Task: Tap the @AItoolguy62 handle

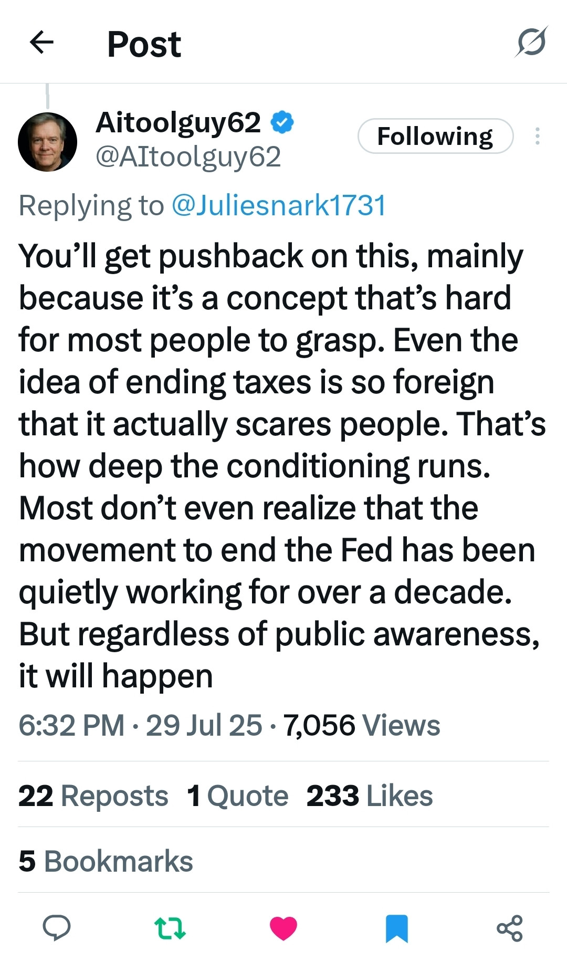Action: (188, 156)
